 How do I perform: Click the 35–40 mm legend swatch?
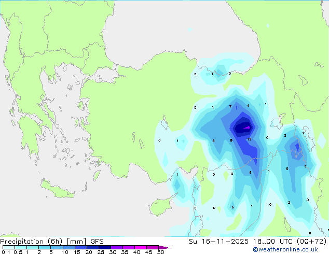tap(129, 247)
